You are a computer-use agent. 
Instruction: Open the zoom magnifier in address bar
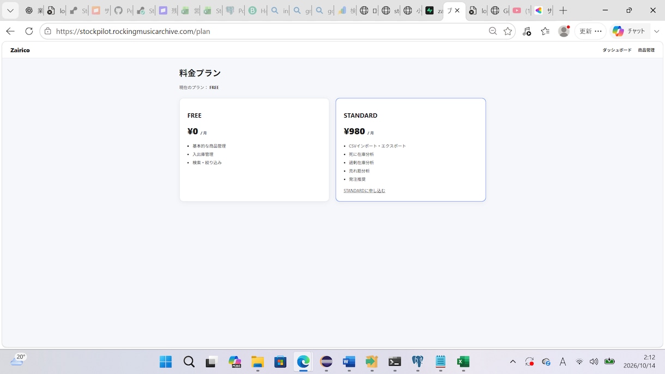[493, 31]
